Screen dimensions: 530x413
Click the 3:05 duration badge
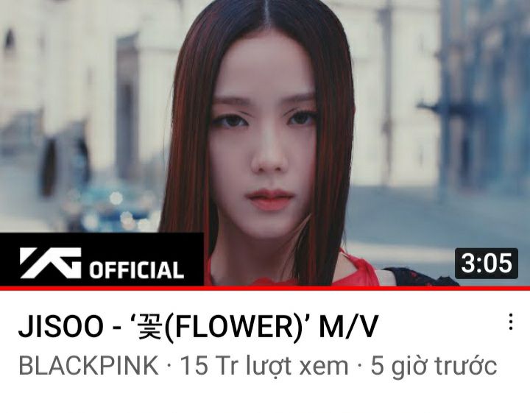tap(487, 264)
